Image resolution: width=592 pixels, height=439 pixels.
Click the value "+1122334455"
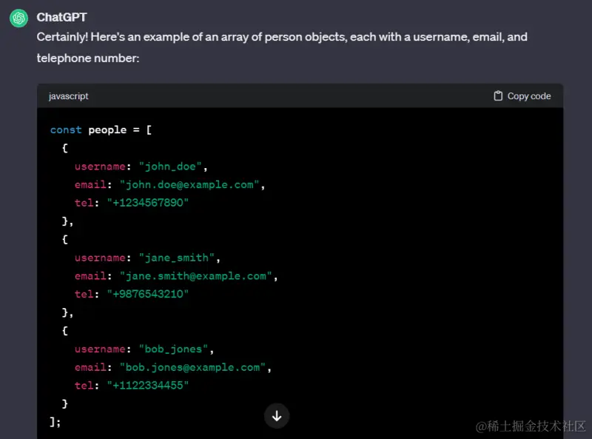(147, 386)
